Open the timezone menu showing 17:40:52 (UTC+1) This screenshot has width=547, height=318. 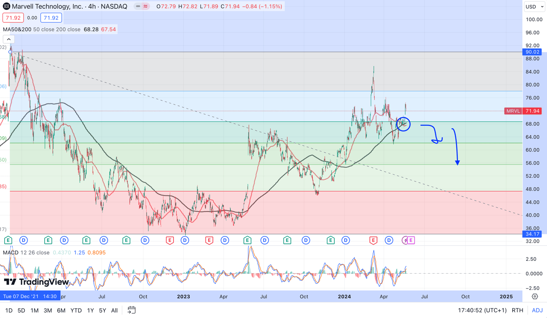(482, 310)
